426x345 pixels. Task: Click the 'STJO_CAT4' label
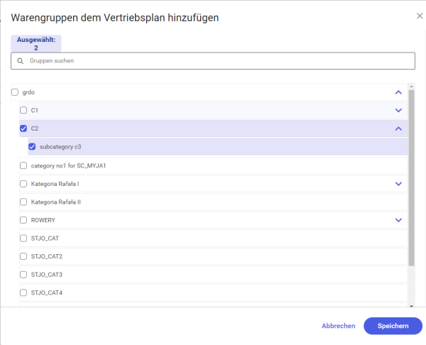(47, 293)
